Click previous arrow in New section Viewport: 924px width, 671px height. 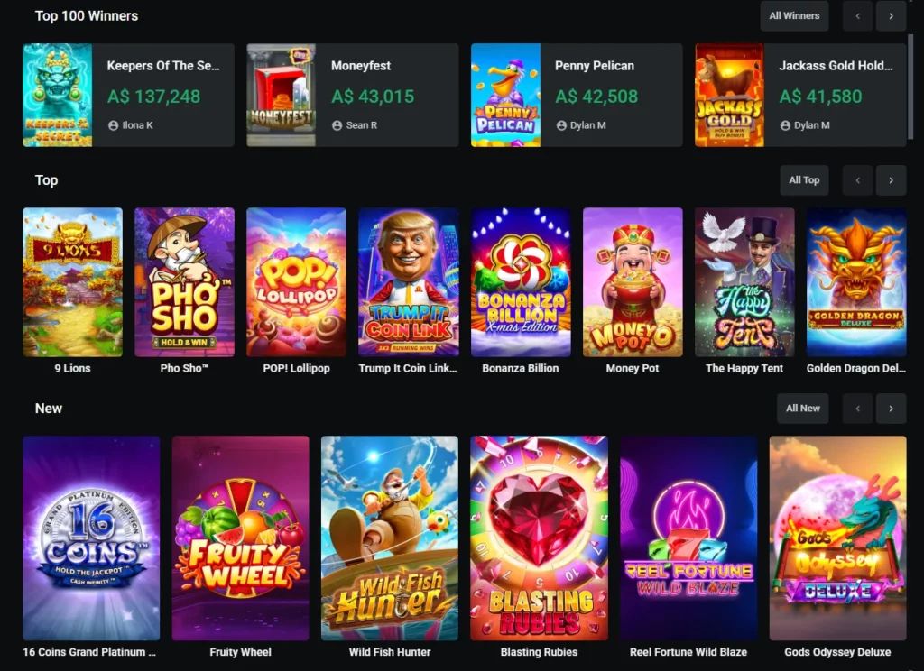[x=857, y=409]
